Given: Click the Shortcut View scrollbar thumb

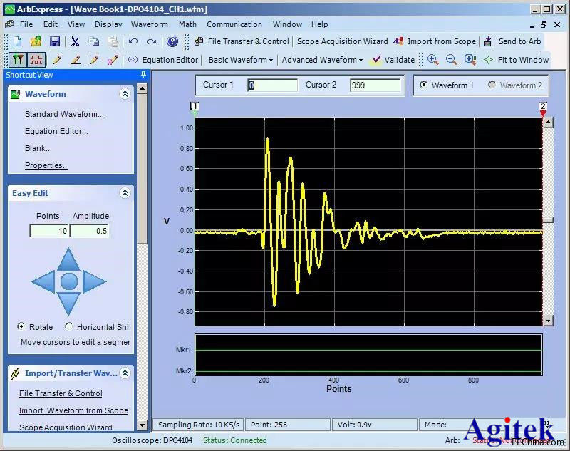Looking at the screenshot, I should click(142, 169).
